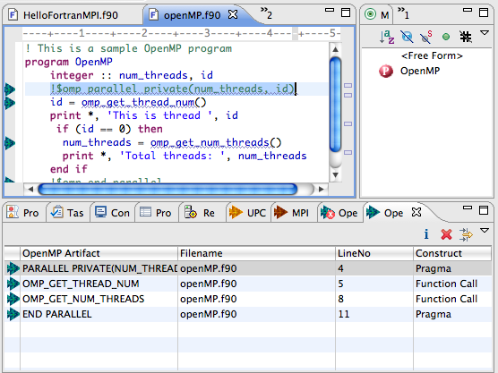Open the Problems view tab

(x=23, y=213)
